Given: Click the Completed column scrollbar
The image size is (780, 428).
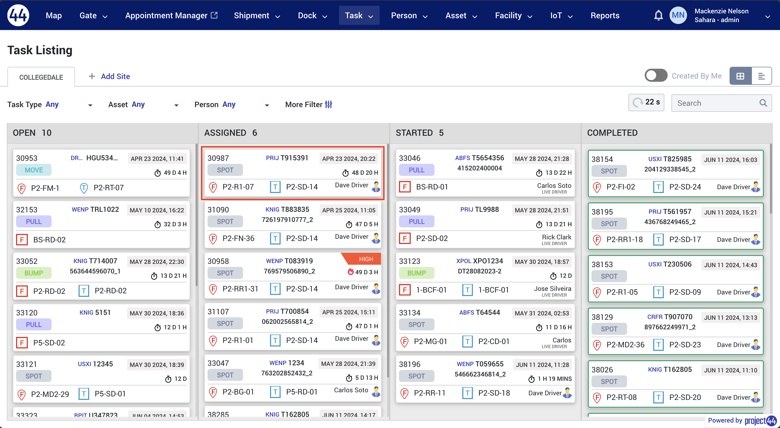Looking at the screenshot, I should coord(771,179).
